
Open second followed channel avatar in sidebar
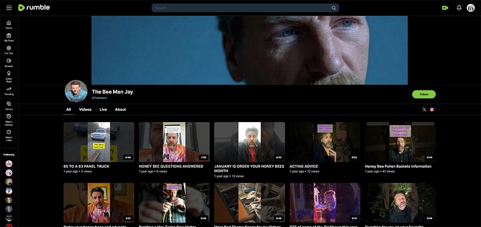pyautogui.click(x=9, y=173)
